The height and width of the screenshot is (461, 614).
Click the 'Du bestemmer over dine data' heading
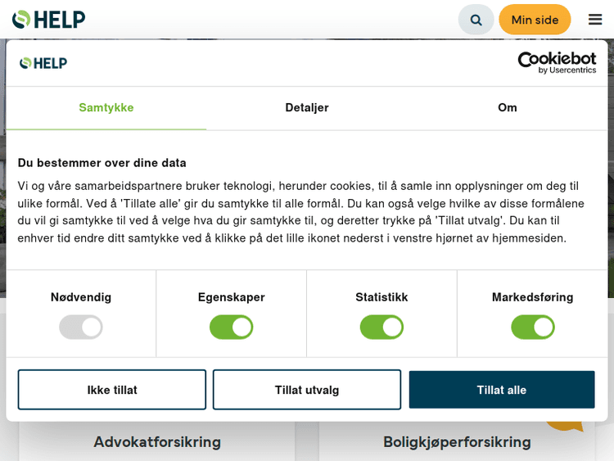102,163
